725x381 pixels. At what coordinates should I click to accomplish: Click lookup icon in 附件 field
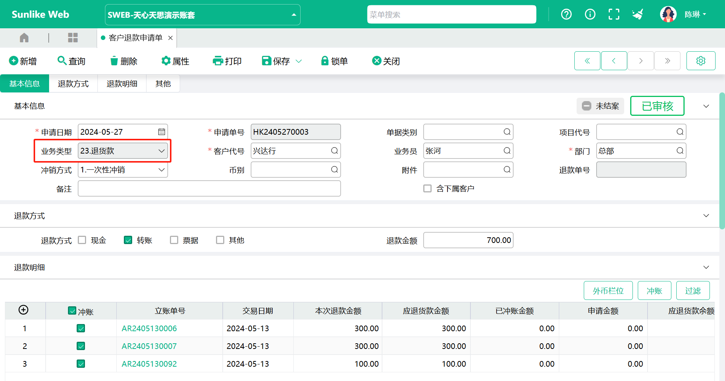[x=507, y=169]
